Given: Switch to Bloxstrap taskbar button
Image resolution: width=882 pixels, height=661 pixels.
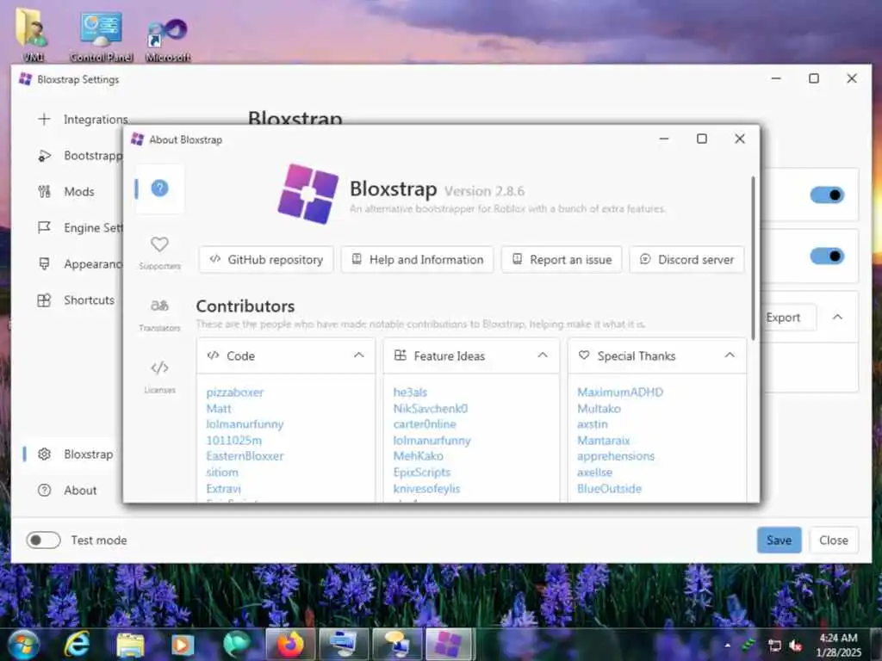Looking at the screenshot, I should click(449, 644).
